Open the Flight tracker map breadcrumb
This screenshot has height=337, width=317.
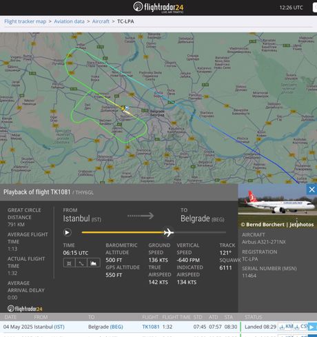(x=25, y=21)
